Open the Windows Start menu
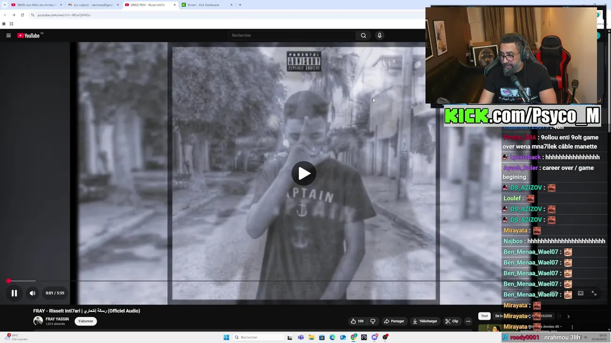Screen dimensions: 611x343 tap(226, 337)
